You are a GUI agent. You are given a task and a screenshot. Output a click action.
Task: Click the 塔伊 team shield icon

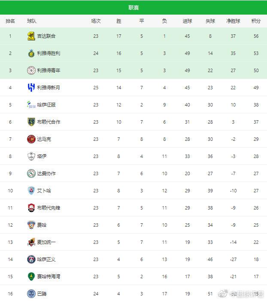coord(31,156)
